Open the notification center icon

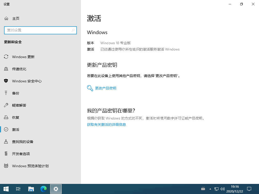pos(249,189)
